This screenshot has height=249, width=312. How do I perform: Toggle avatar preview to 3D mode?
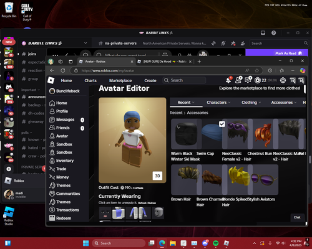click(157, 176)
